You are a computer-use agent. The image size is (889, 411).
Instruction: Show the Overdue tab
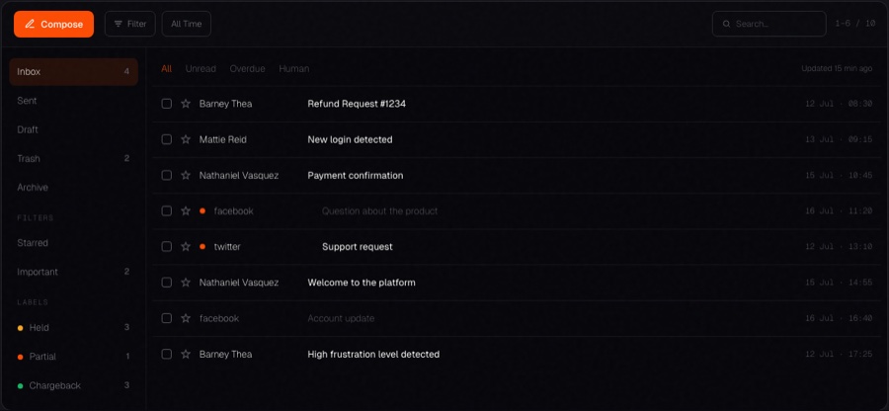(247, 68)
